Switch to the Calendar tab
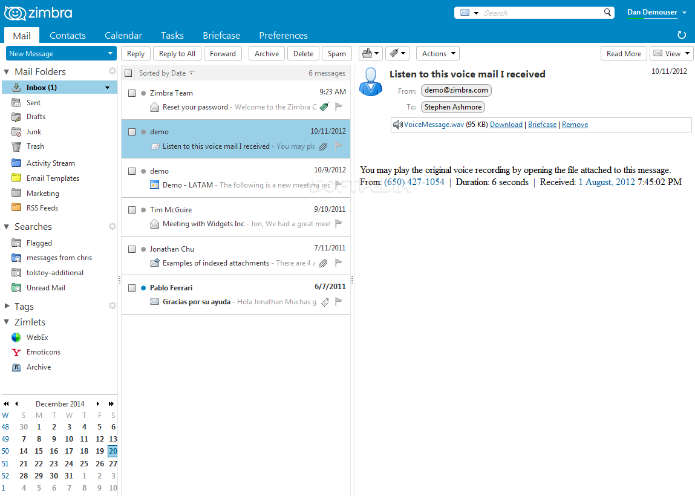The height and width of the screenshot is (496, 695). (123, 36)
